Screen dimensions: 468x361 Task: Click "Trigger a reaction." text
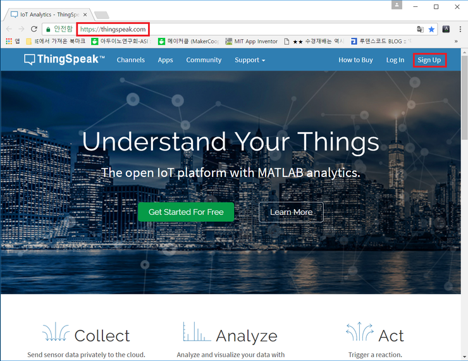375,355
